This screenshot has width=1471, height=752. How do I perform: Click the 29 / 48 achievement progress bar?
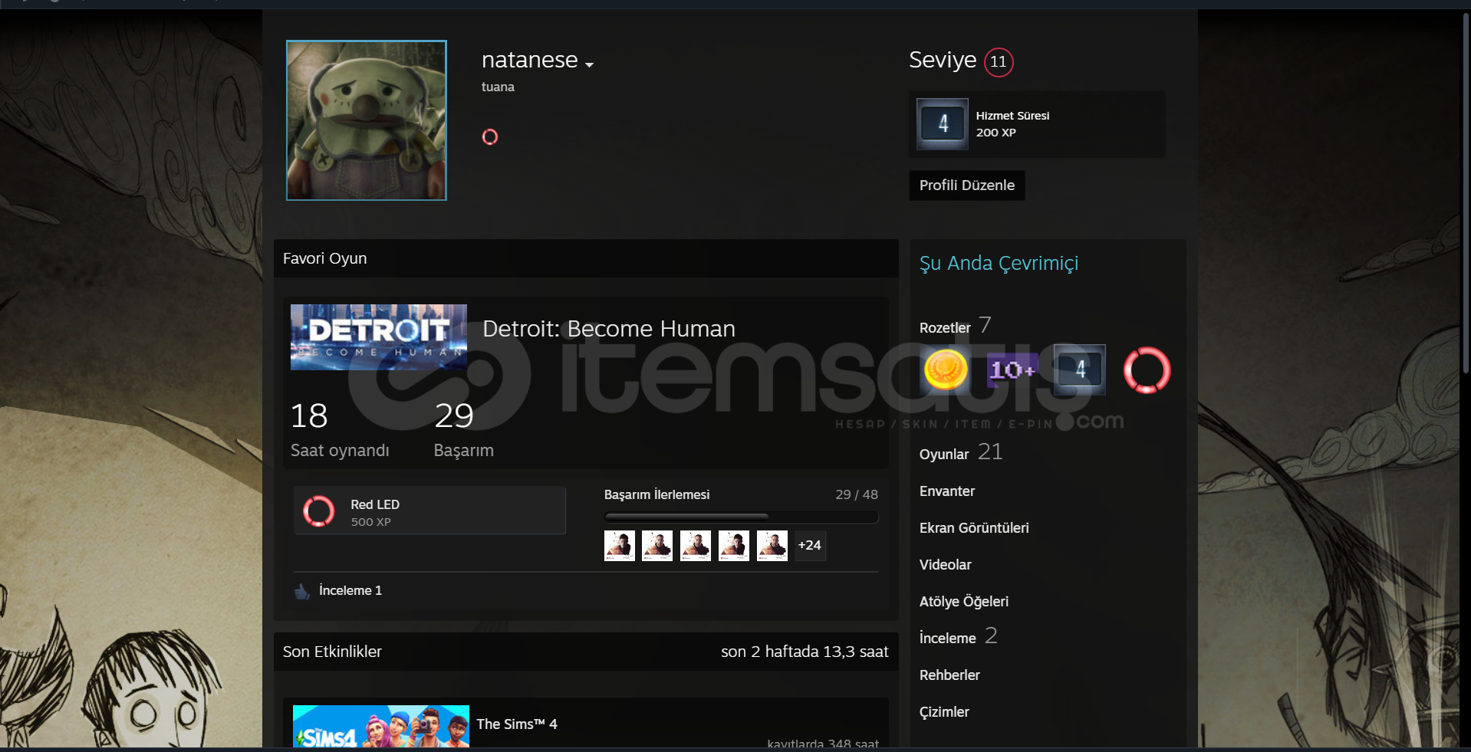pos(741,517)
